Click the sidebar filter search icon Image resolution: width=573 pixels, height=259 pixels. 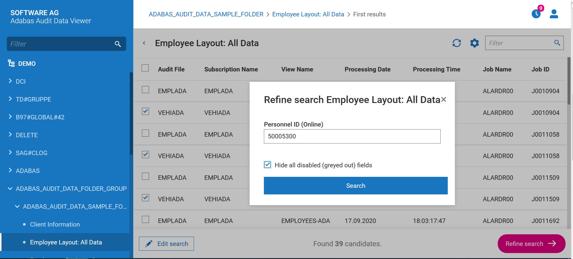[118, 44]
